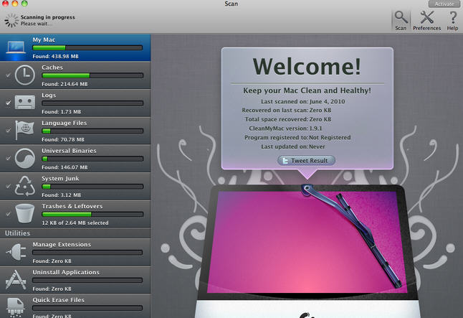
Task: Toggle the Caches checkbox
Action: [x=8, y=75]
